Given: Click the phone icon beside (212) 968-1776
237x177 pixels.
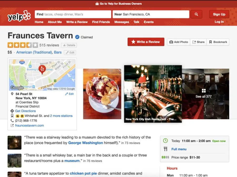Looking at the screenshot, I should click(12, 121).
